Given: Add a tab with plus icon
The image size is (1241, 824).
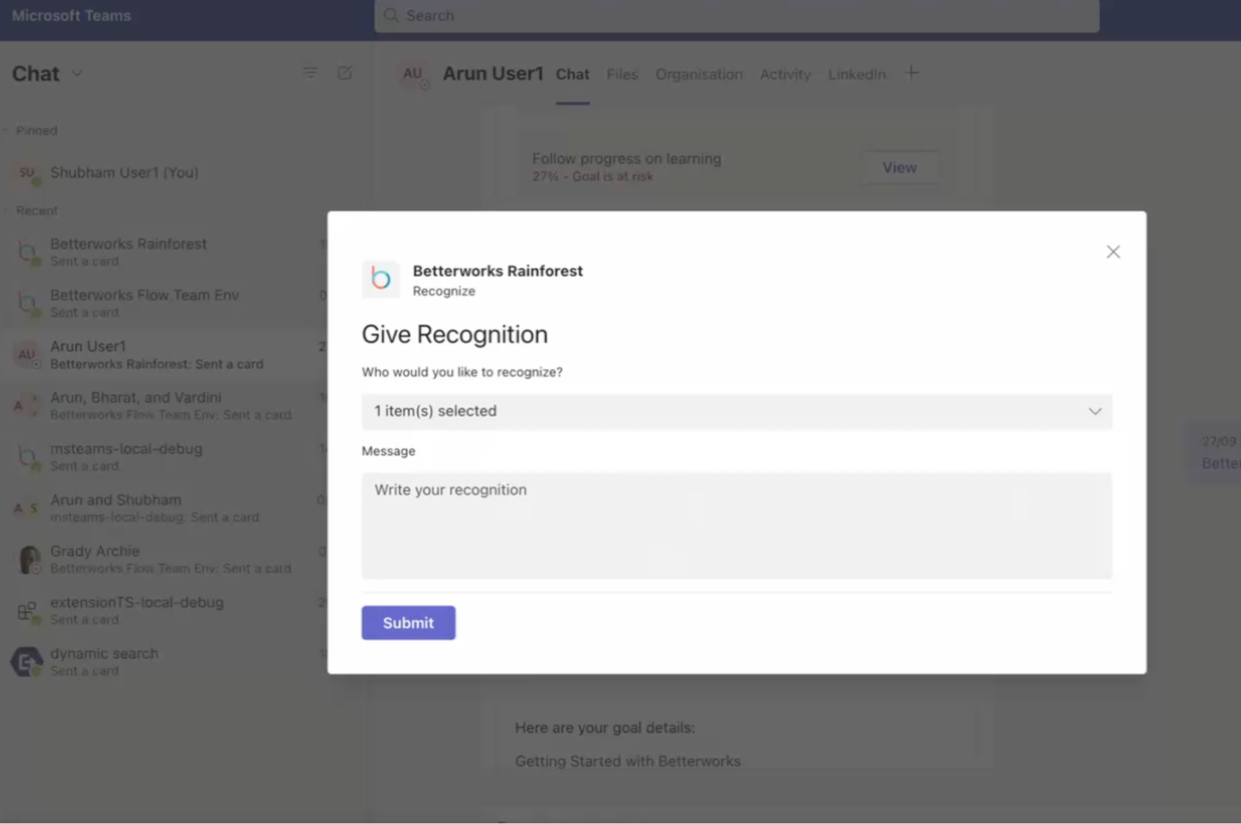Looking at the screenshot, I should pyautogui.click(x=911, y=73).
